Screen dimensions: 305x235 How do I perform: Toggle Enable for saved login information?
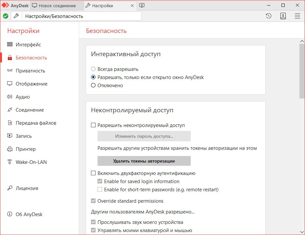(x=100, y=181)
